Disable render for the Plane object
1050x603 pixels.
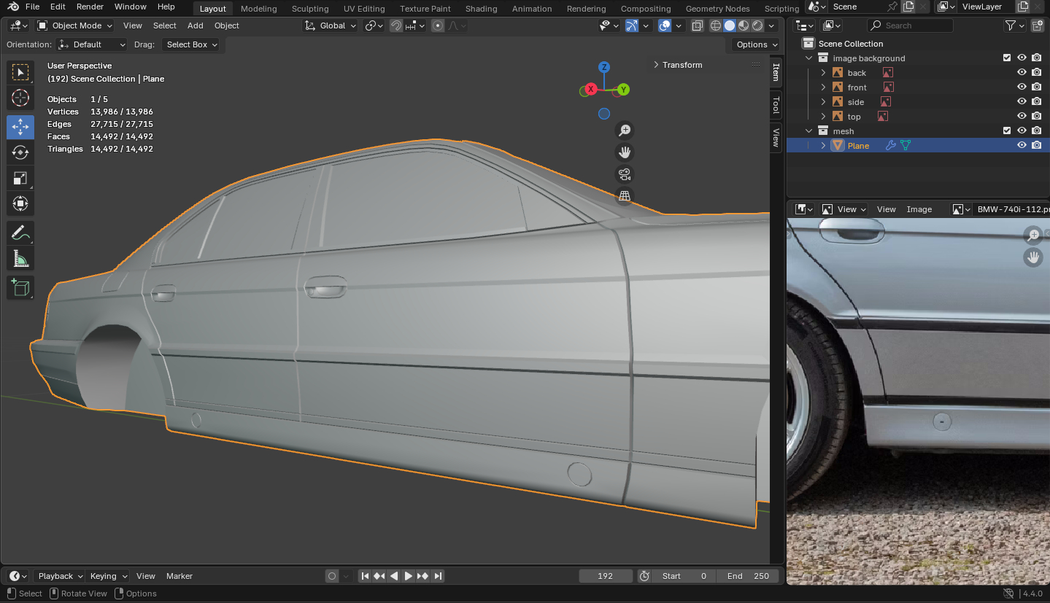point(1036,146)
